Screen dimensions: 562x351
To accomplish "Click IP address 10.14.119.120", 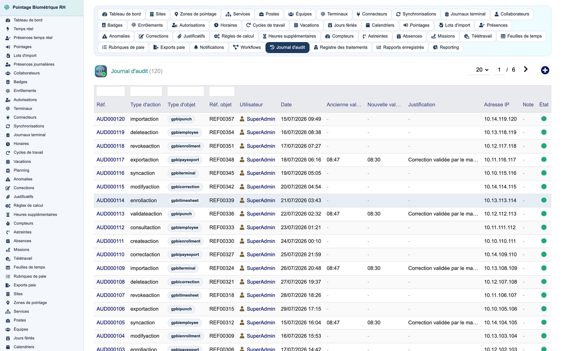I will point(500,119).
